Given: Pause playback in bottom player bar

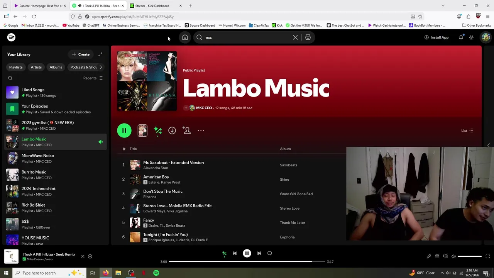Looking at the screenshot, I should (247, 253).
